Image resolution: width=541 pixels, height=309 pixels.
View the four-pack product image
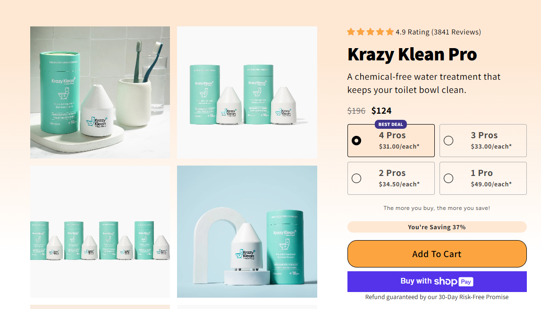[100, 231]
